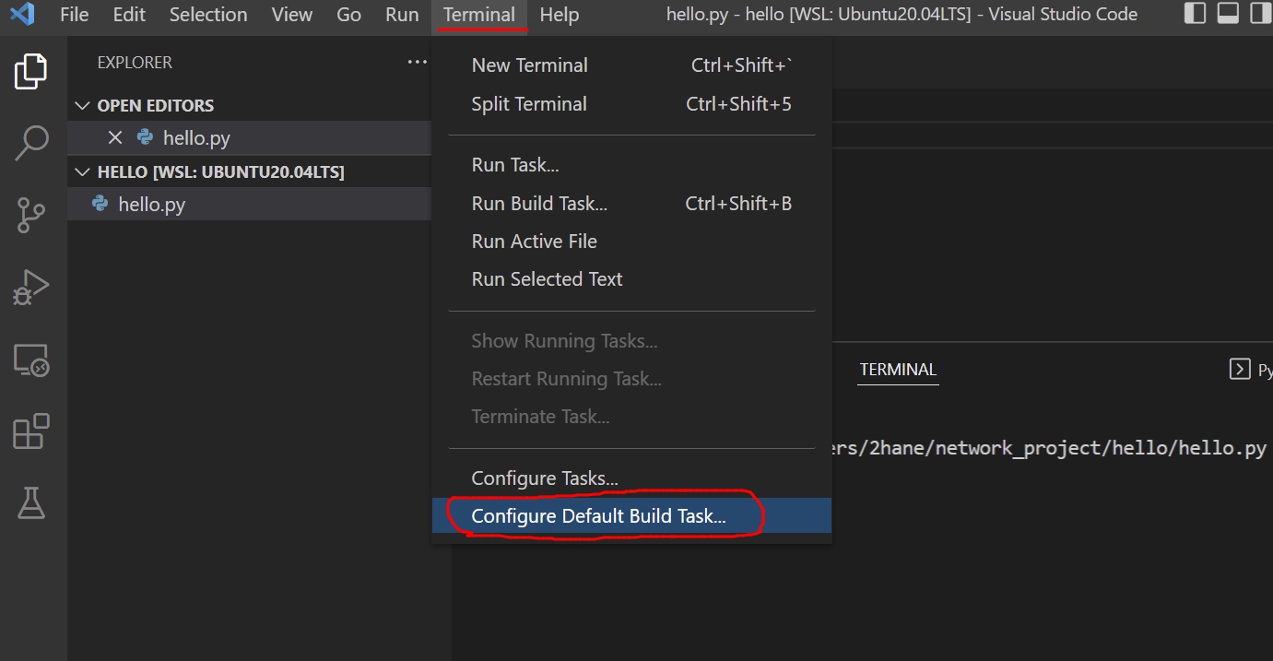The height and width of the screenshot is (661, 1273).
Task: Select Run Selected Text entry
Action: pos(631,279)
